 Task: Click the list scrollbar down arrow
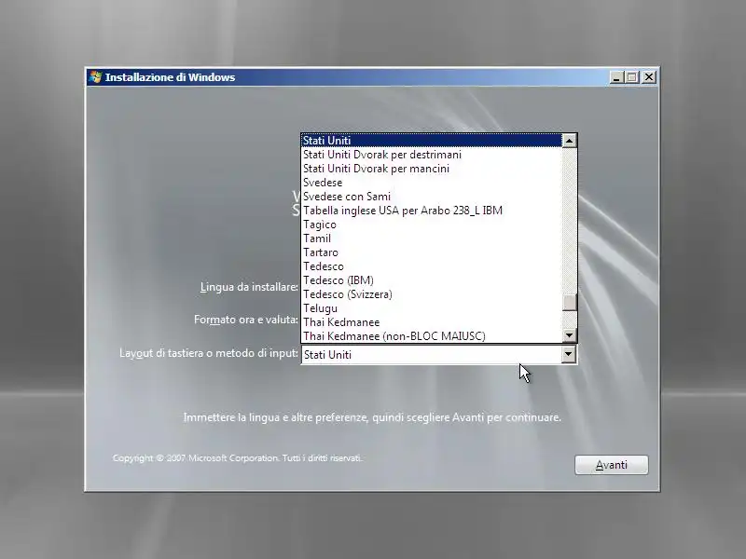click(x=570, y=335)
